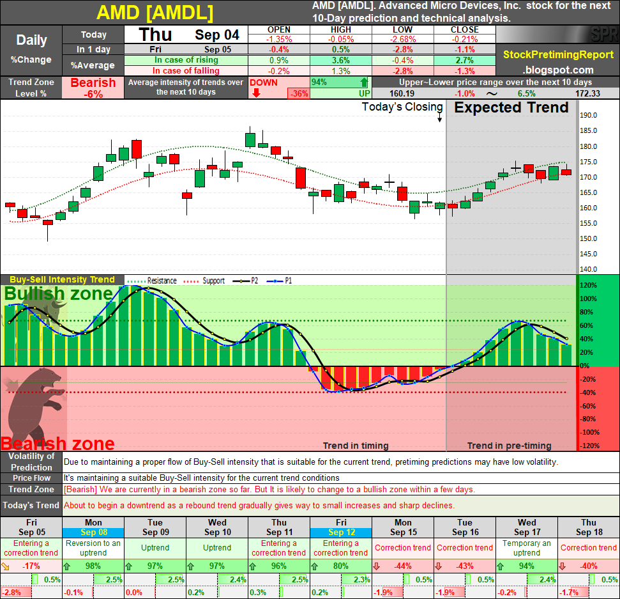Click the 'Reversion to an uptrend' cell
This screenshot has width=620, height=599.
coord(93,548)
